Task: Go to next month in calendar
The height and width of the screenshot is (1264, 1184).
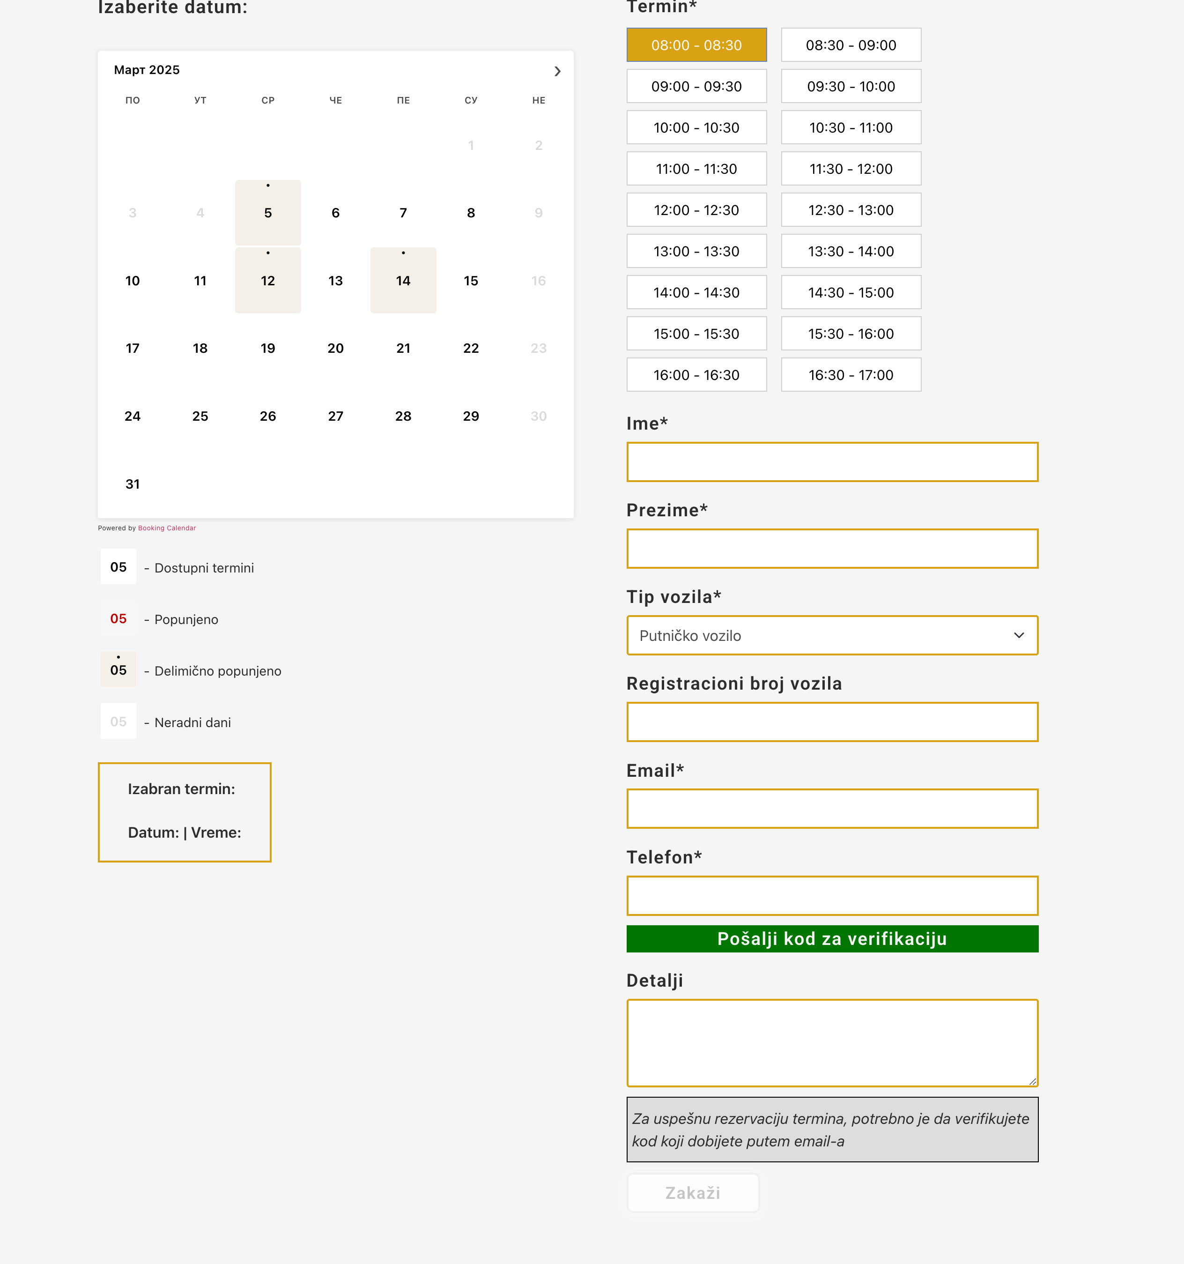Action: coord(557,71)
